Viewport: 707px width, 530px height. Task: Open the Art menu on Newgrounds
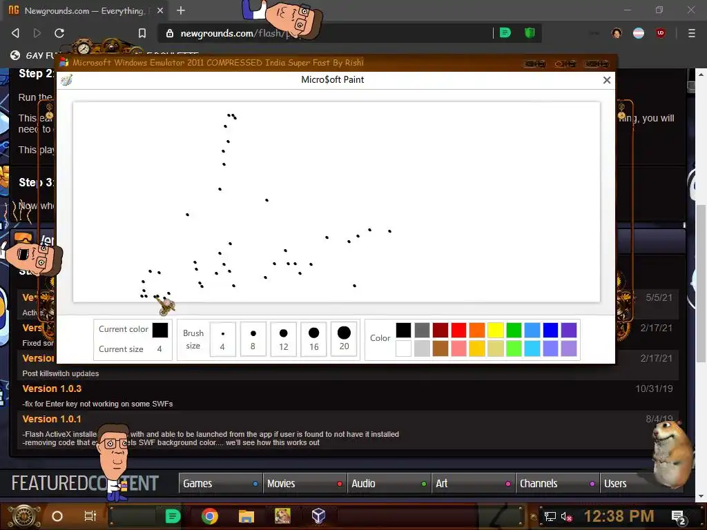[474, 483]
